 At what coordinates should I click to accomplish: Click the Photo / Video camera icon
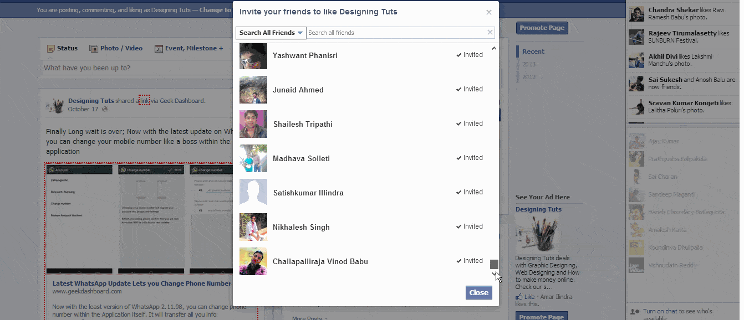coord(94,49)
